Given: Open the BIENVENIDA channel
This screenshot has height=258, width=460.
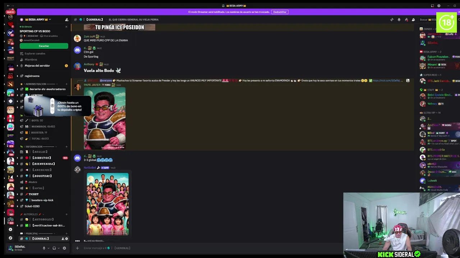Looking at the screenshot, I should (x=43, y=164).
